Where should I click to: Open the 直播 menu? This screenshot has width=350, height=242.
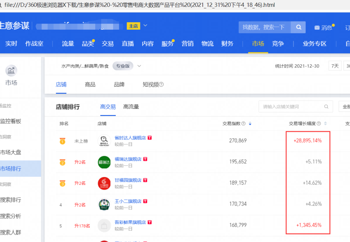(x=128, y=44)
